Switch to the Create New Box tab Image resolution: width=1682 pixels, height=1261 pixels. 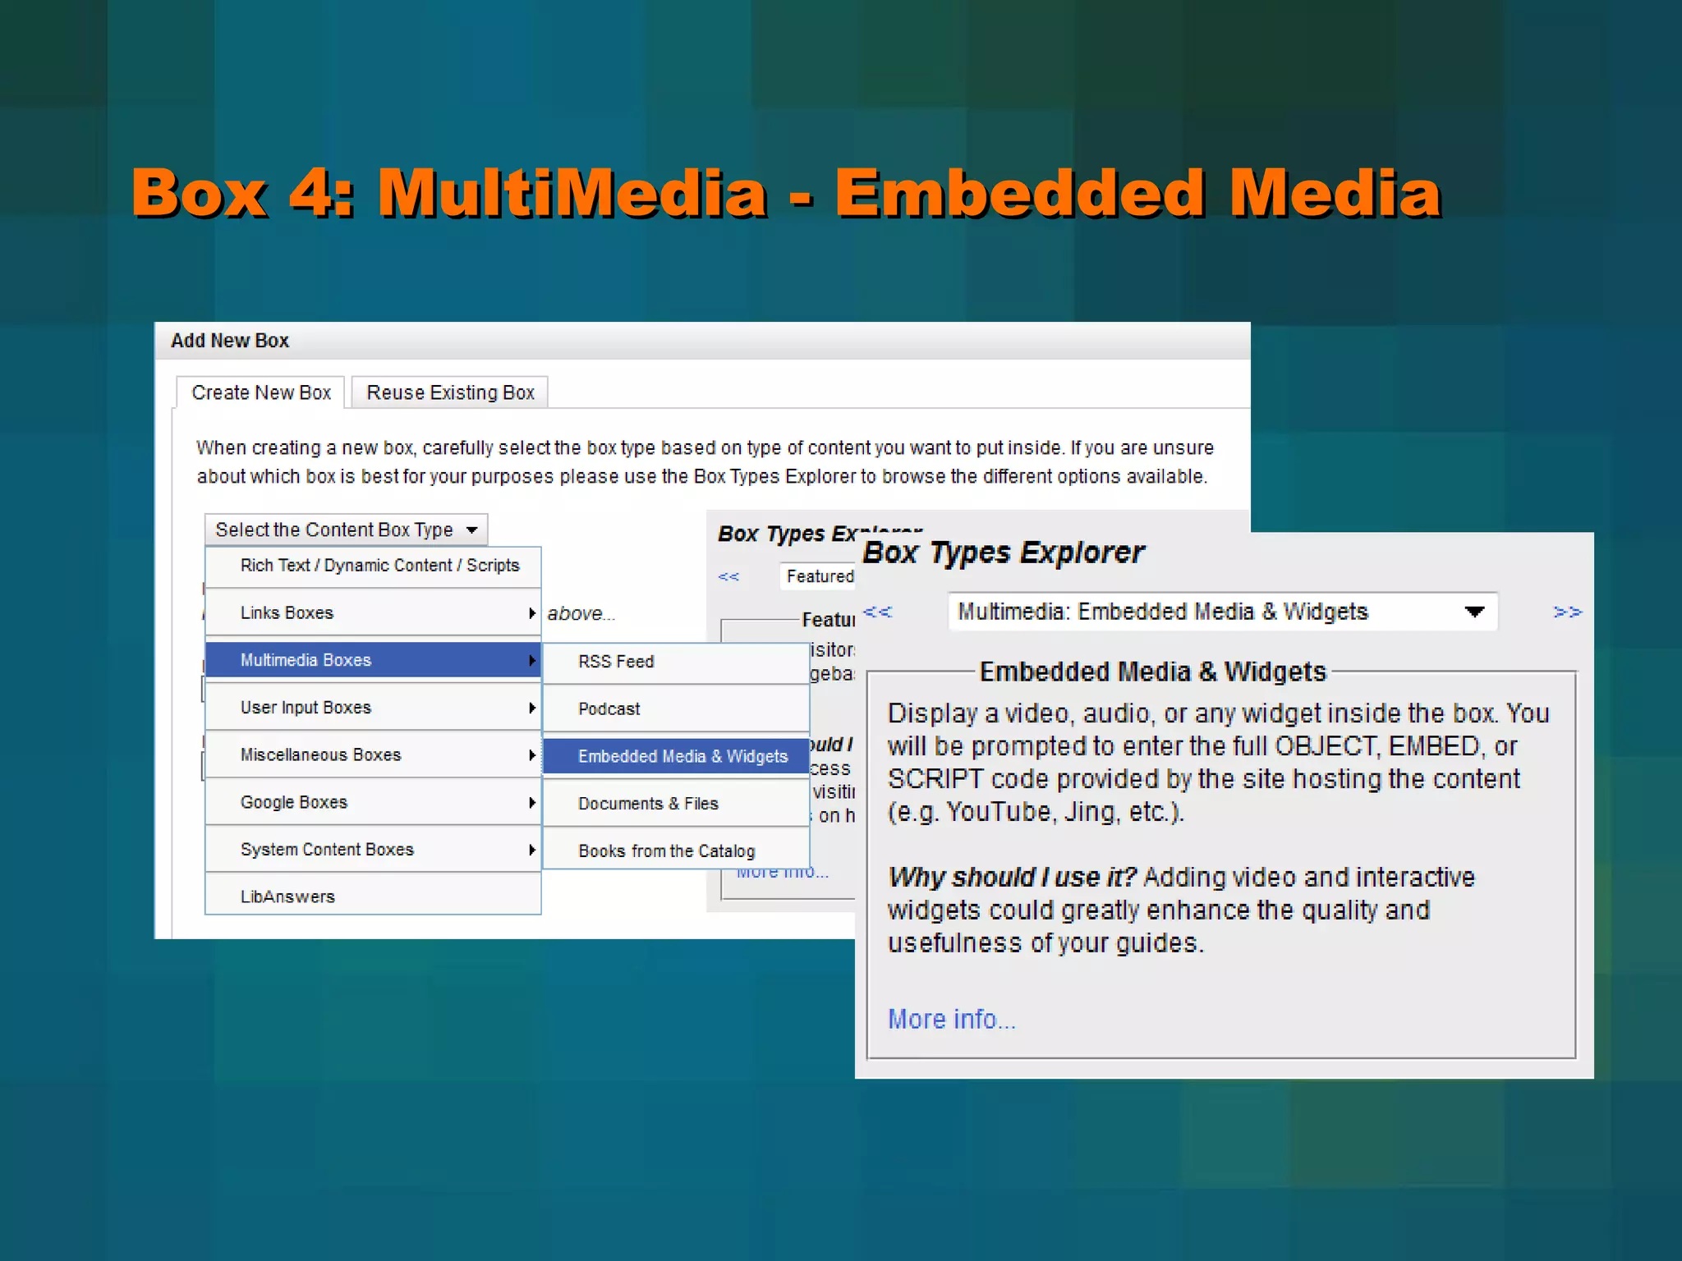pyautogui.click(x=260, y=392)
